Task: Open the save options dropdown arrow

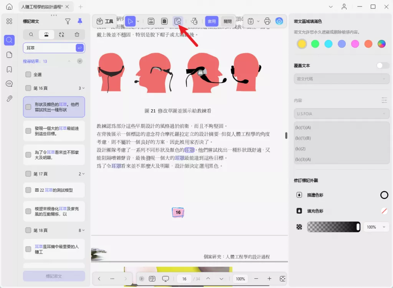Action: (258, 21)
